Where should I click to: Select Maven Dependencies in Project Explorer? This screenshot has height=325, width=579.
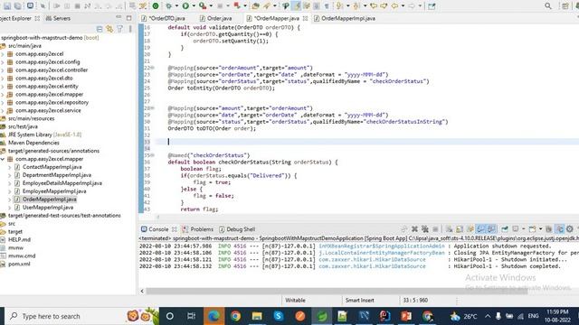[33, 143]
